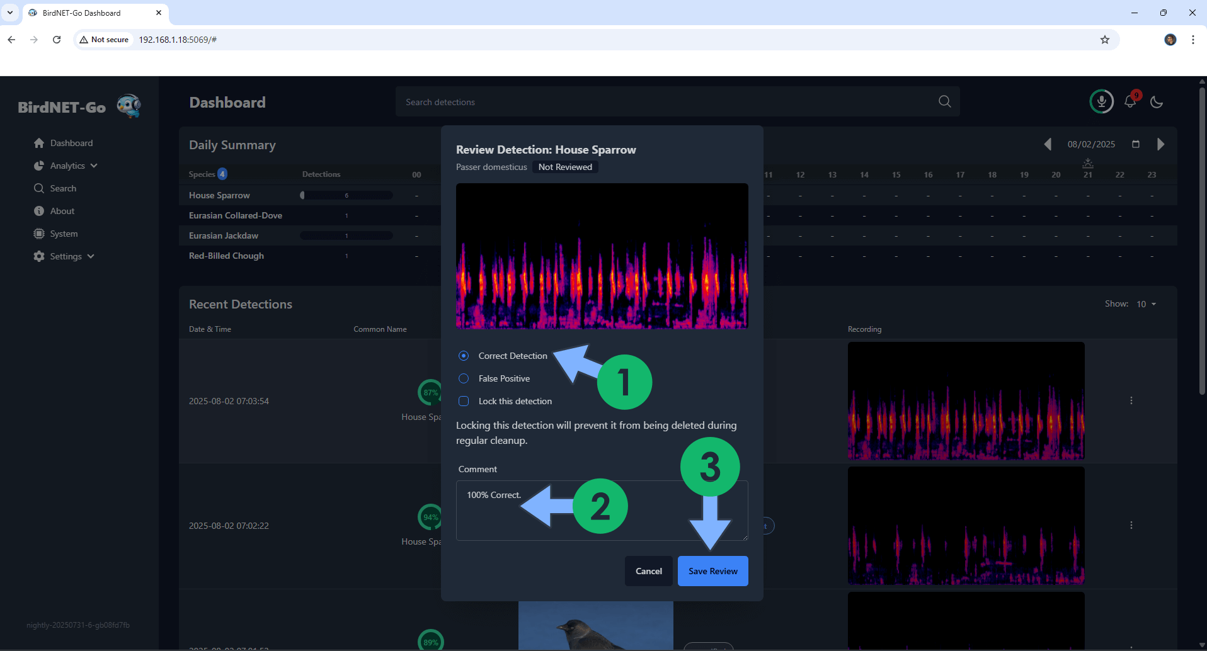Click the System chip icon
This screenshot has height=651, width=1207.
[x=39, y=234]
